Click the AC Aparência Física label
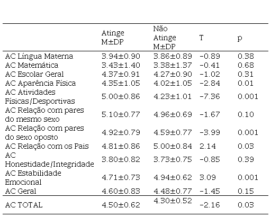 (x=40, y=83)
